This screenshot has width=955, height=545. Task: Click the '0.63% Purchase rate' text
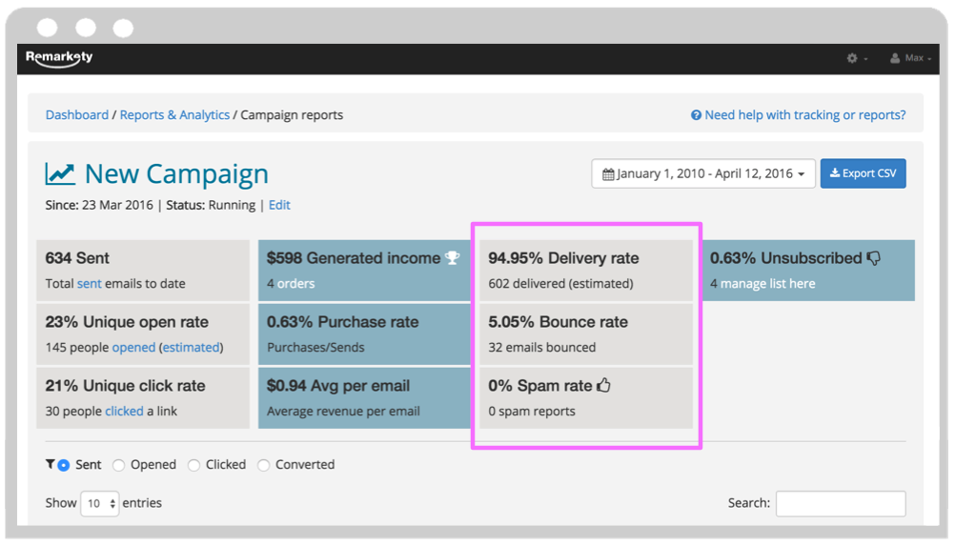tap(342, 321)
